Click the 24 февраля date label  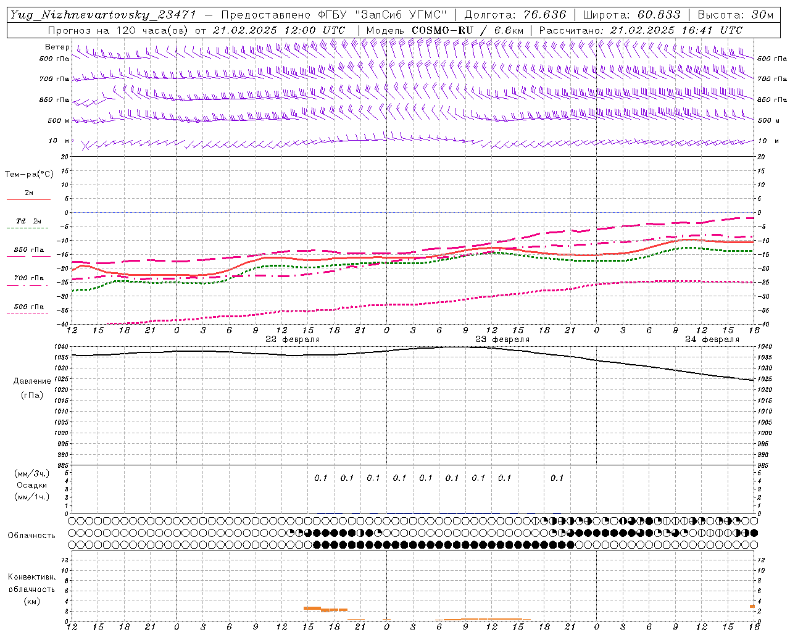(x=712, y=339)
